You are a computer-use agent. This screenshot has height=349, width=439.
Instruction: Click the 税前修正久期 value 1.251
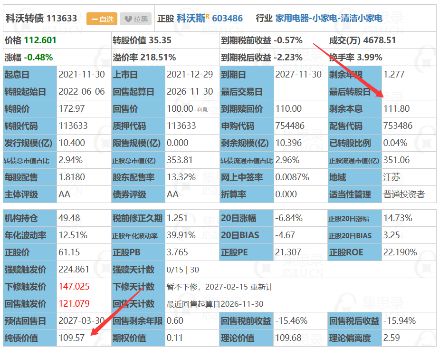(x=177, y=218)
